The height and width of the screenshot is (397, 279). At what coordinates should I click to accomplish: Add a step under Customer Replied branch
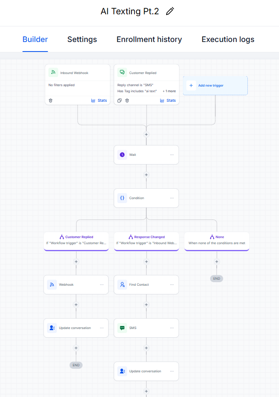76,261
